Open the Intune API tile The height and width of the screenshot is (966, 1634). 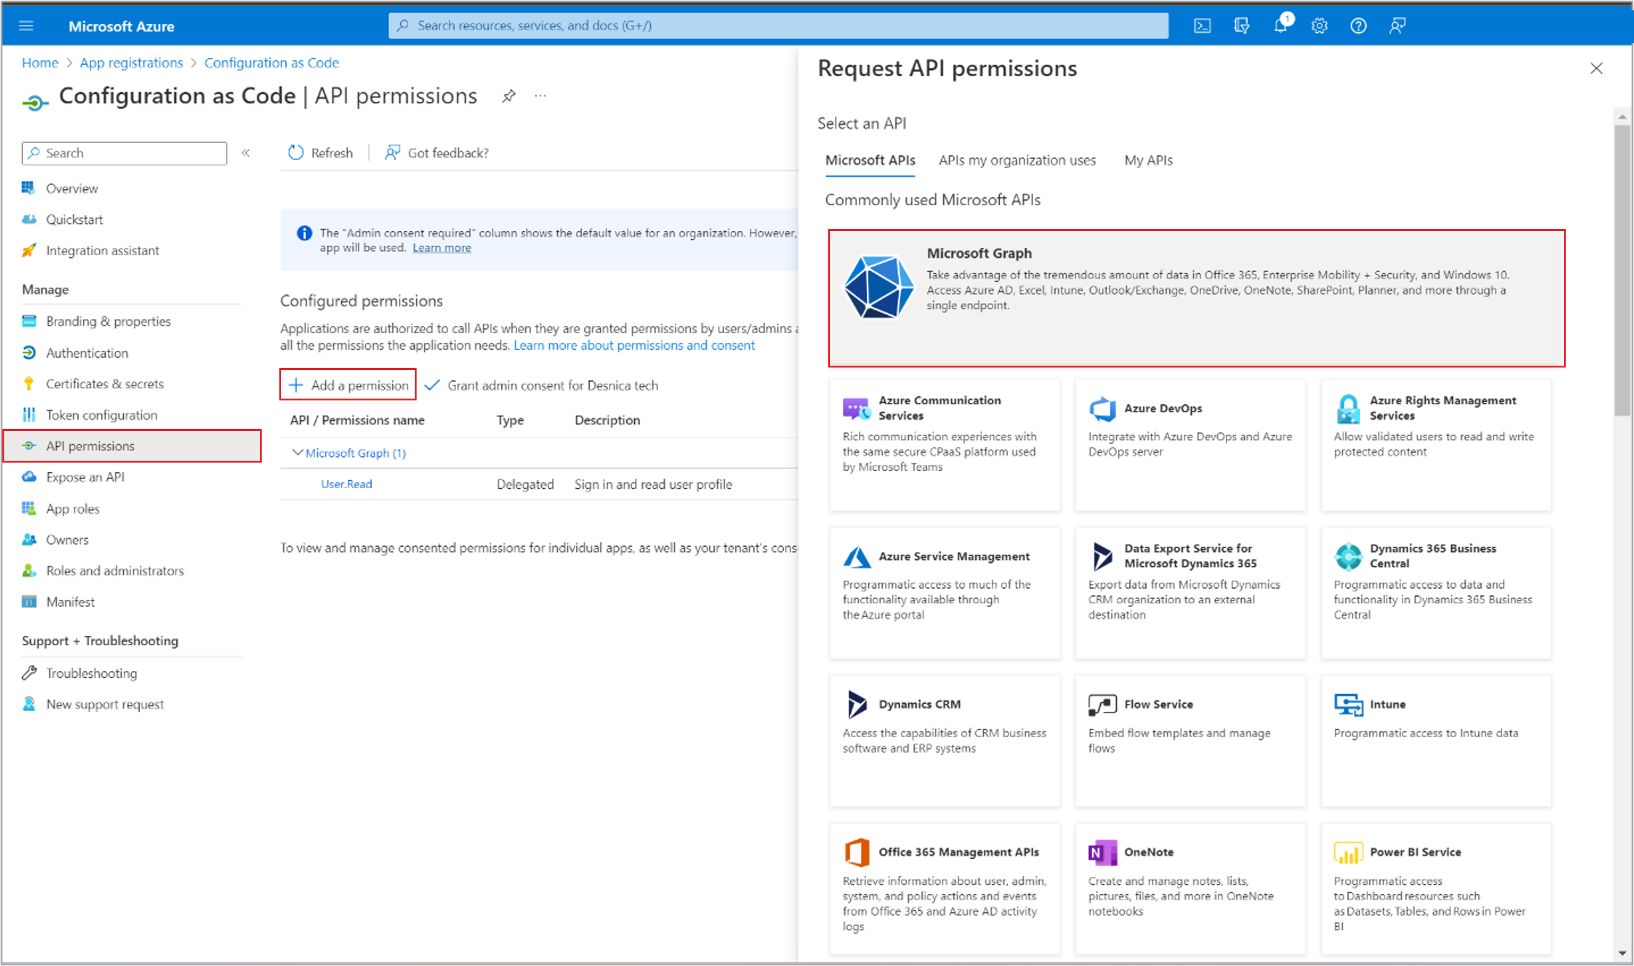pyautogui.click(x=1435, y=740)
